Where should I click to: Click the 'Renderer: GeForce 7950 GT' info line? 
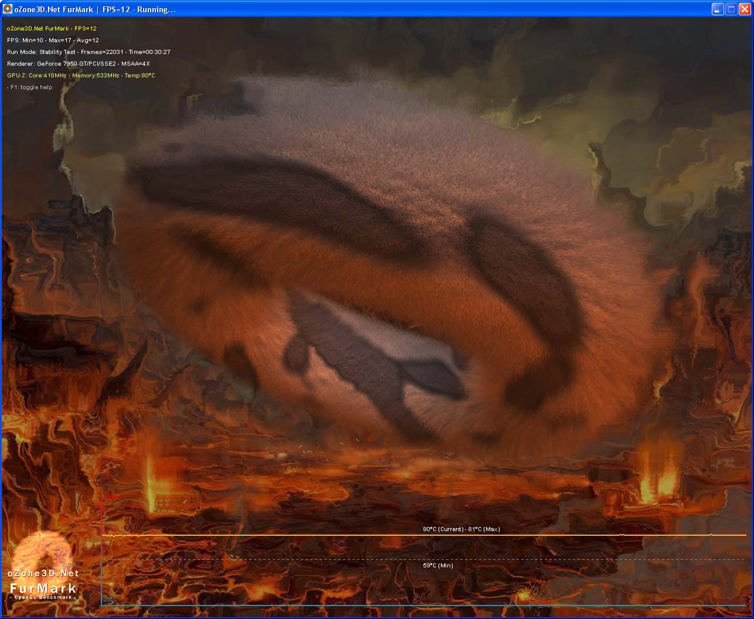79,63
